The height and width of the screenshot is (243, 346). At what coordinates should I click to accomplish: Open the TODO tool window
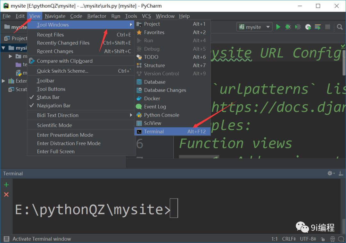(x=172, y=57)
